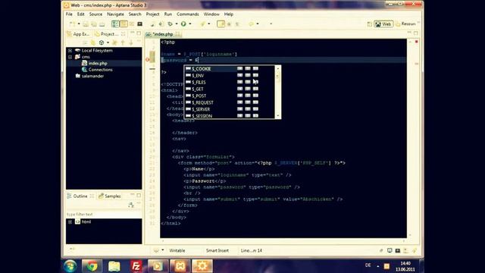Click the Windows Start button

70,266
